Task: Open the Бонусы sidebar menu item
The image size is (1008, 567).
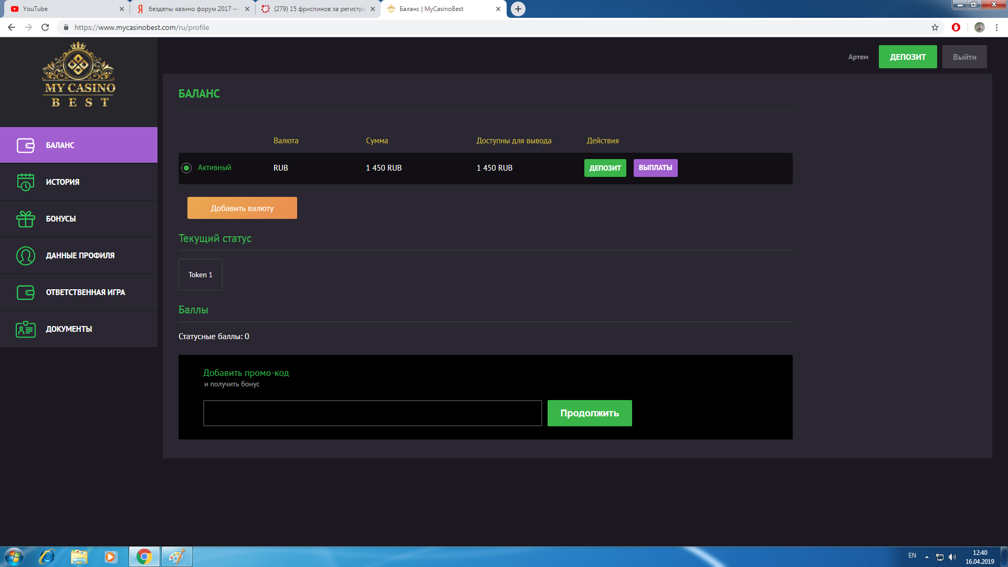Action: 61,219
